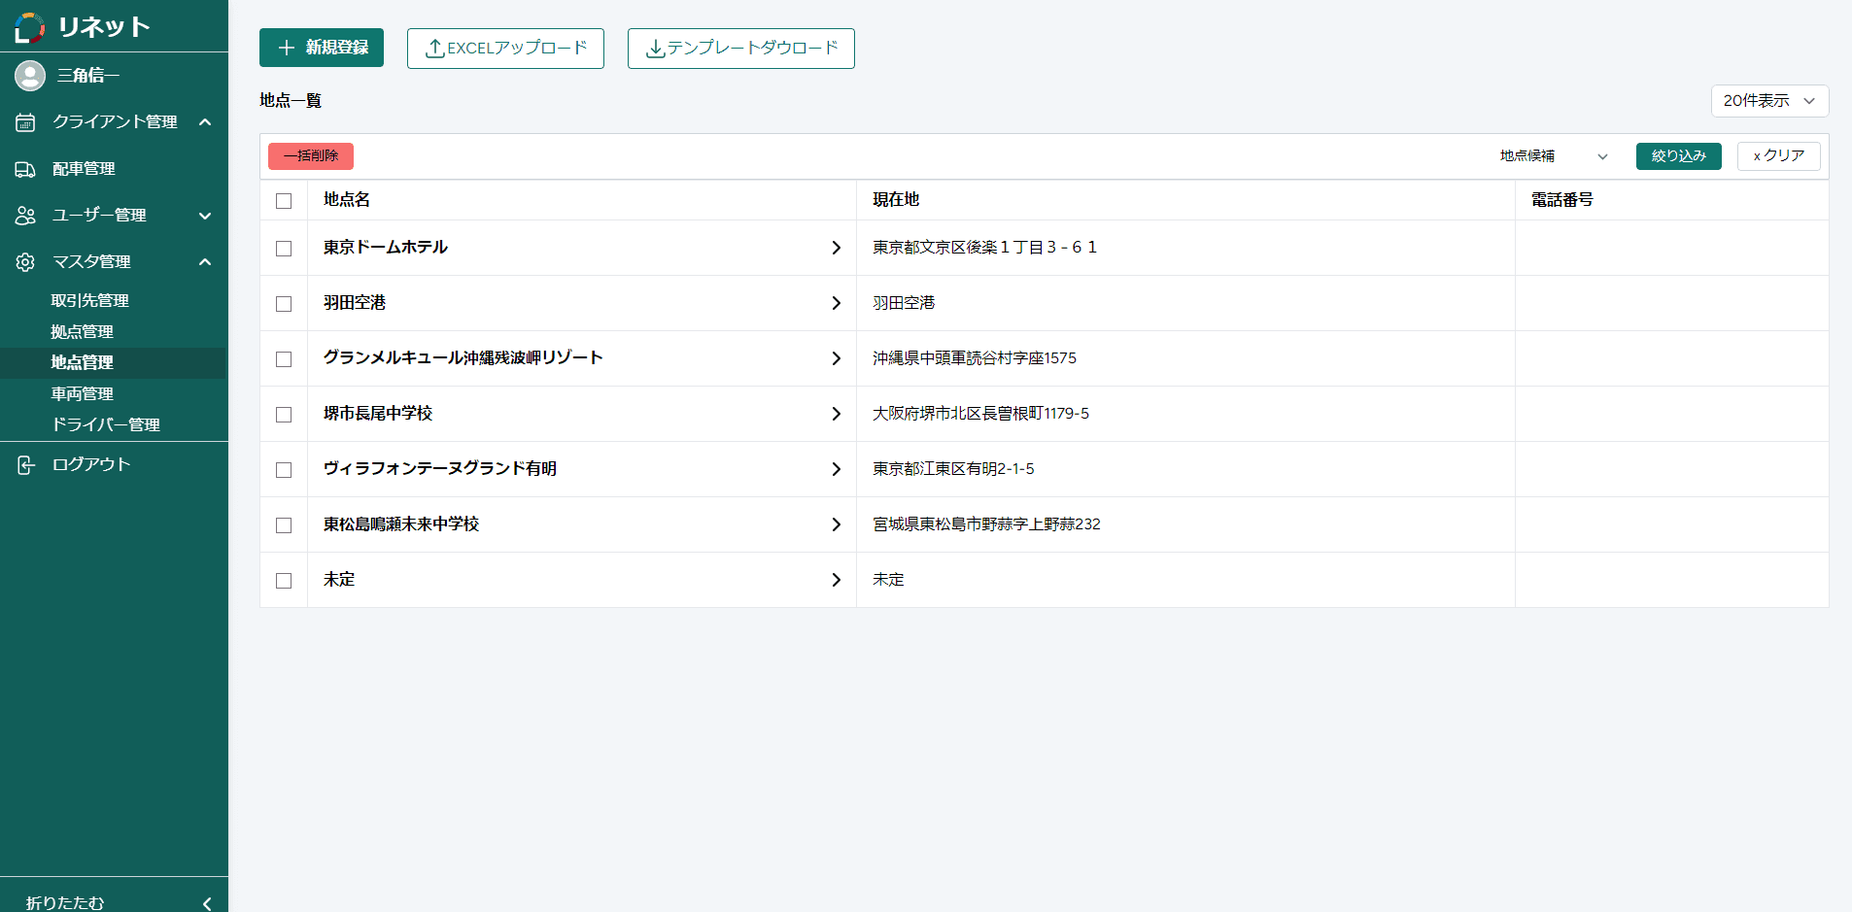Click the 配車管理 truck icon

click(x=25, y=169)
